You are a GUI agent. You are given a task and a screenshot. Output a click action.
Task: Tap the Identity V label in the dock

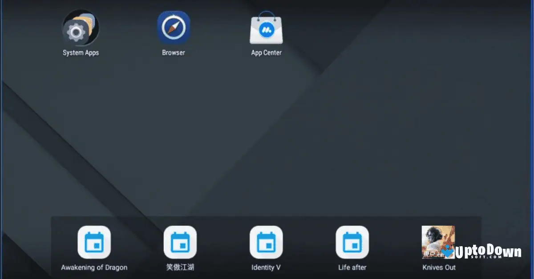tap(266, 267)
